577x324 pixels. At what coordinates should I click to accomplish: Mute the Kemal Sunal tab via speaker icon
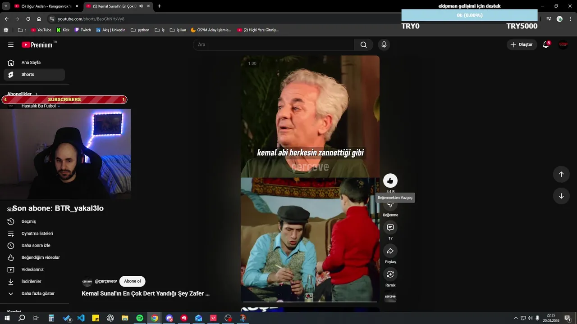[141, 6]
